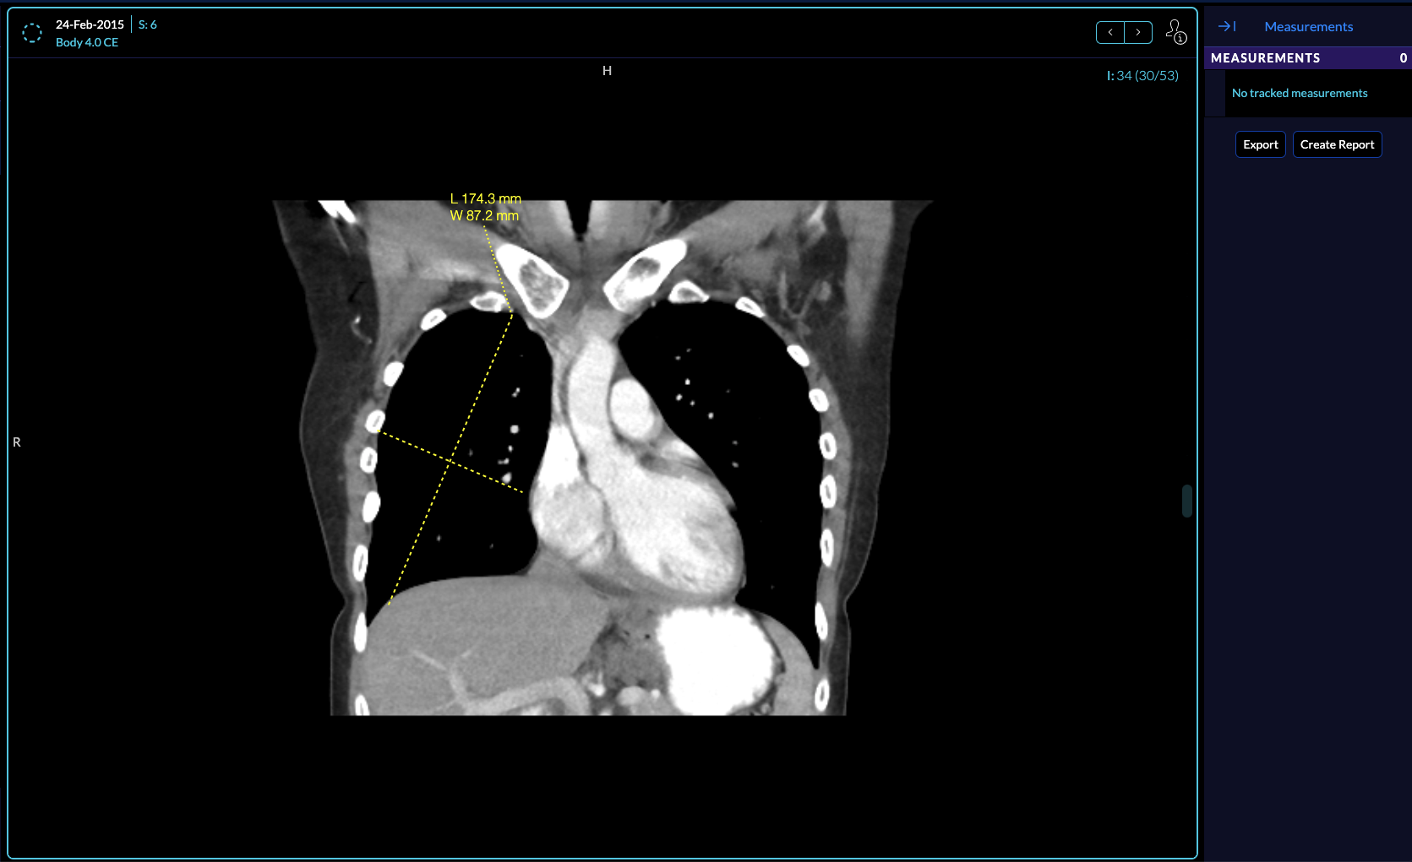Image resolution: width=1412 pixels, height=862 pixels.
Task: Click the previous viewport arrow button
Action: (1109, 32)
